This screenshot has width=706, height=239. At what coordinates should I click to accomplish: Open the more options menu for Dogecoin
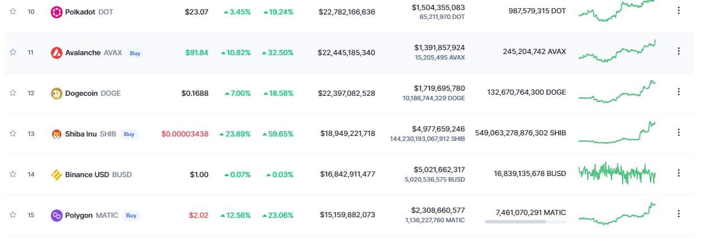679,91
